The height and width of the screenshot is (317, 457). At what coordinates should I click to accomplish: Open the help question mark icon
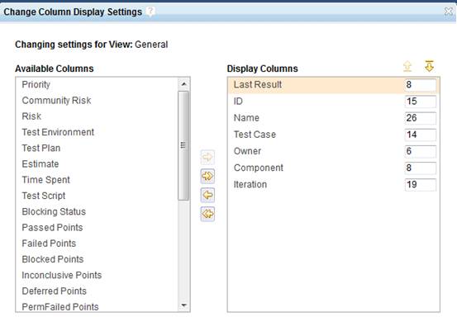click(150, 12)
